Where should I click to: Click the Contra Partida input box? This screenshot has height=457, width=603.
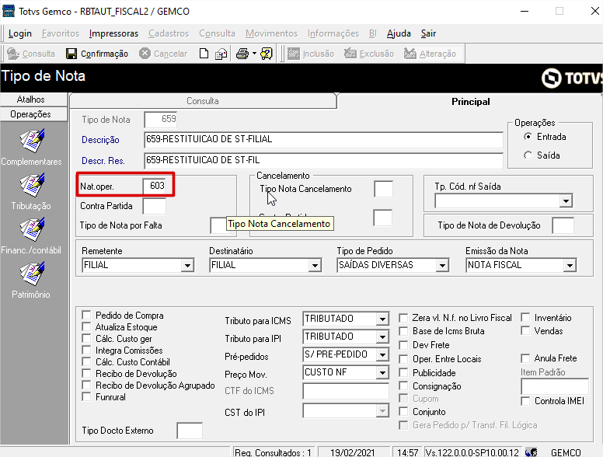pyautogui.click(x=154, y=206)
